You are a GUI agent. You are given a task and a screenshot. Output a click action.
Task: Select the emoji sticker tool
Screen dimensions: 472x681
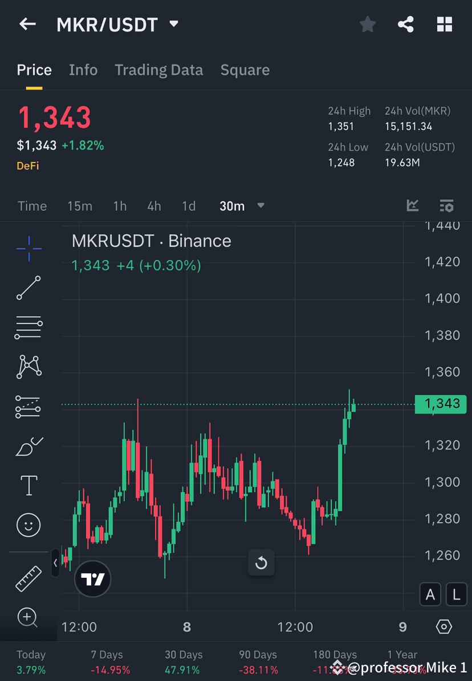click(29, 525)
